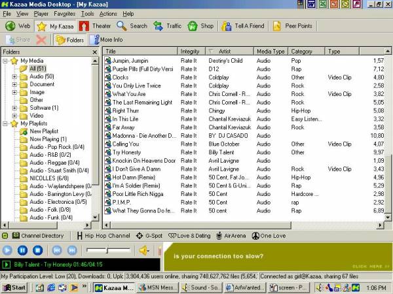
Task: Skip to the previous track
Action: point(57,250)
